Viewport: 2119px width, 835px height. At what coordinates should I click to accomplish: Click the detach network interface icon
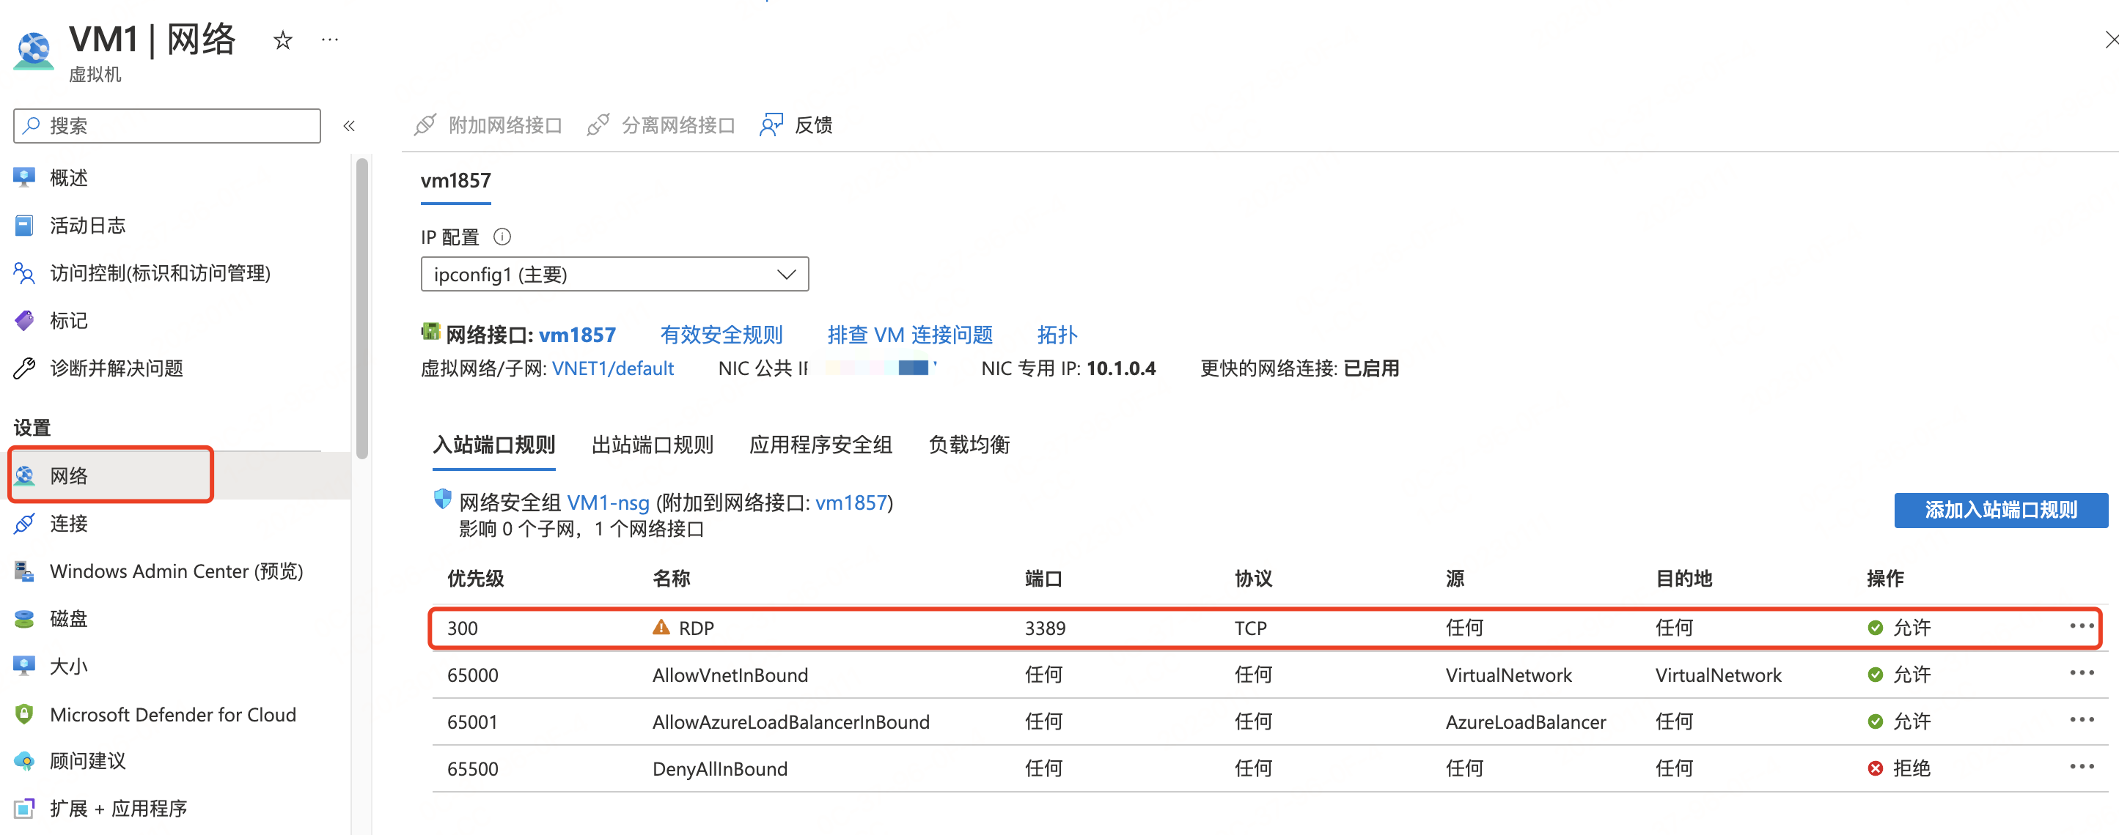[x=598, y=125]
